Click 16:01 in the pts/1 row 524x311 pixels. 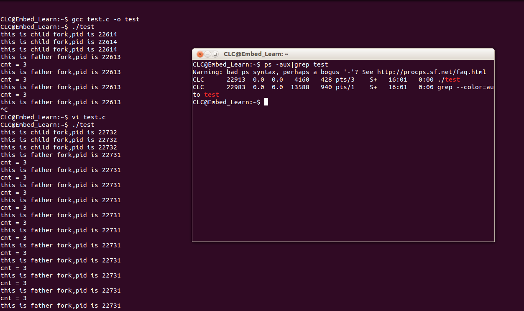398,87
